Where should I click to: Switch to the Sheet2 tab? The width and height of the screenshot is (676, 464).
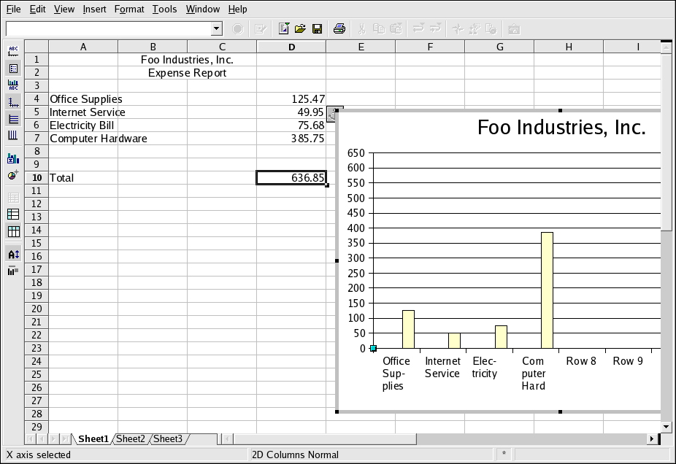(x=131, y=438)
